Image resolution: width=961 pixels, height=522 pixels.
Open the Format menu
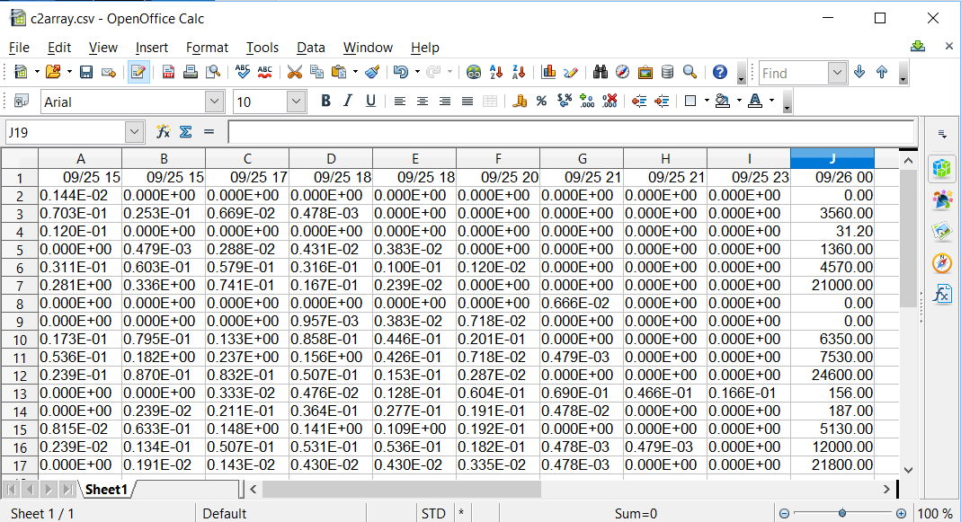(x=207, y=48)
